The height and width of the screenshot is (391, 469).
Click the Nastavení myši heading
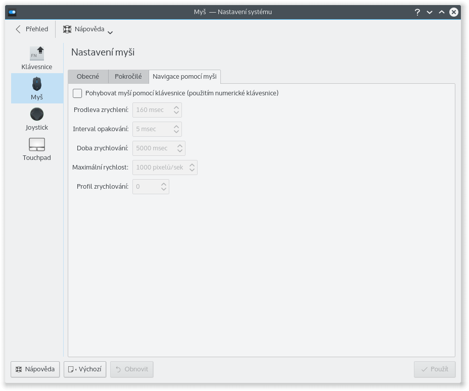(103, 52)
